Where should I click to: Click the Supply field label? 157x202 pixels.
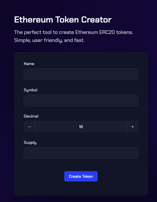(x=30, y=143)
